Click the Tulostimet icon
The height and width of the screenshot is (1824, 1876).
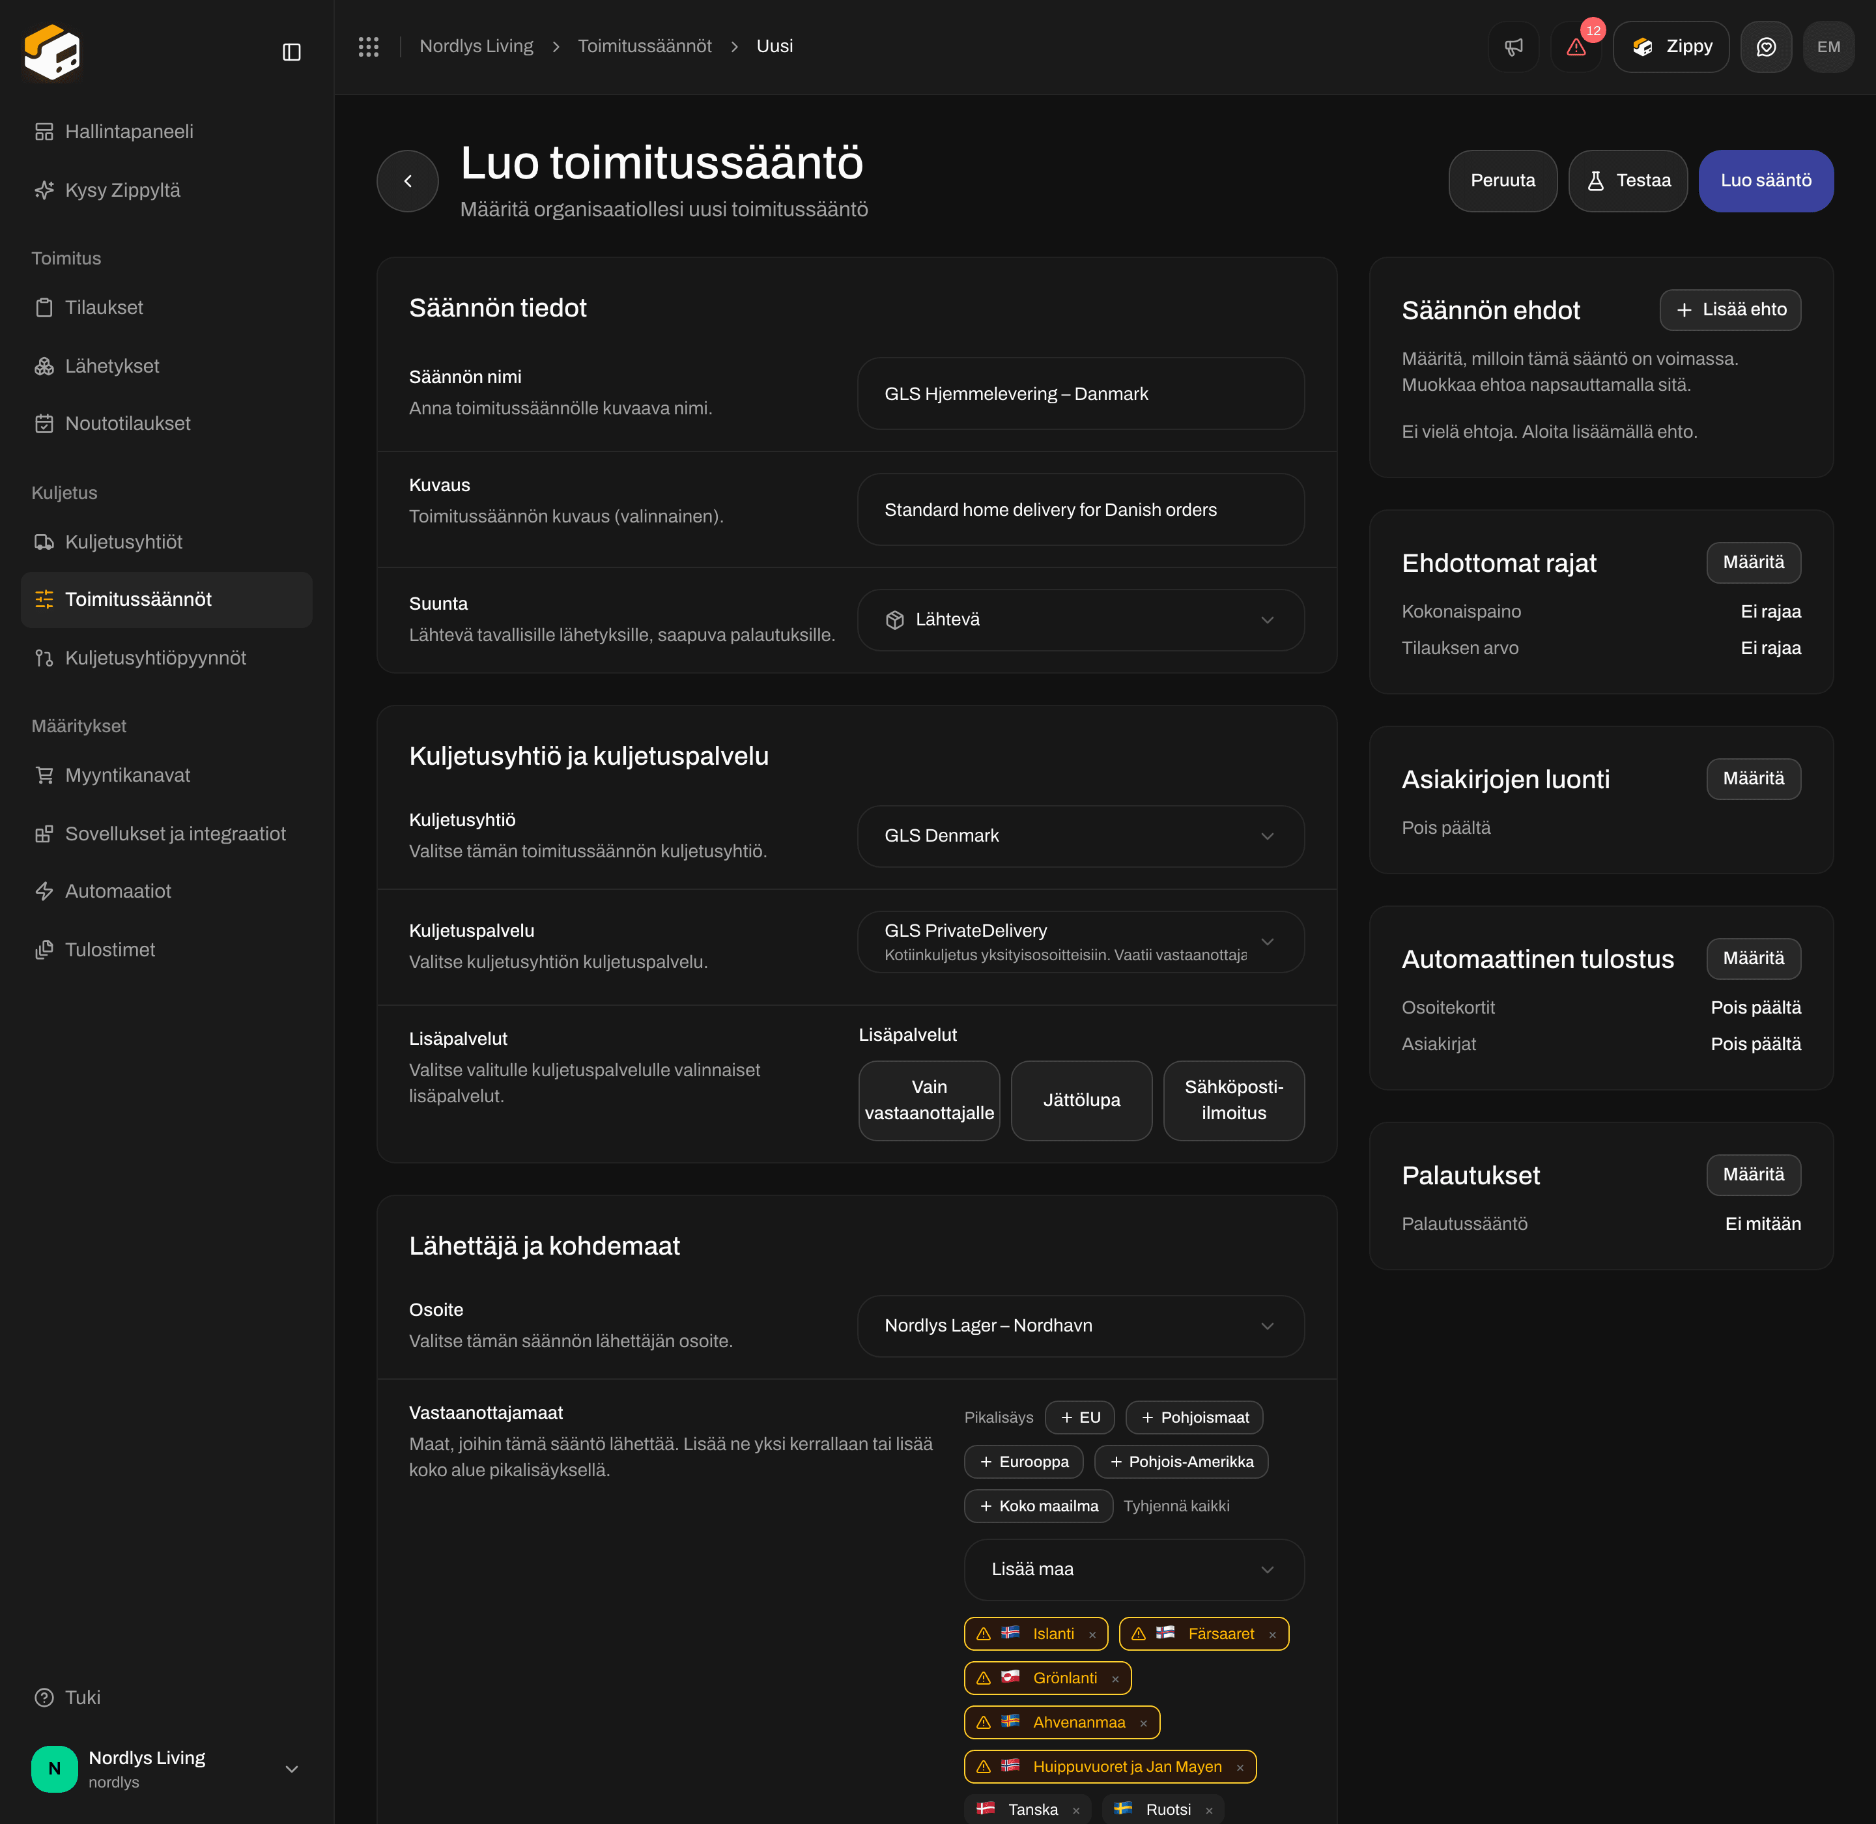click(44, 949)
